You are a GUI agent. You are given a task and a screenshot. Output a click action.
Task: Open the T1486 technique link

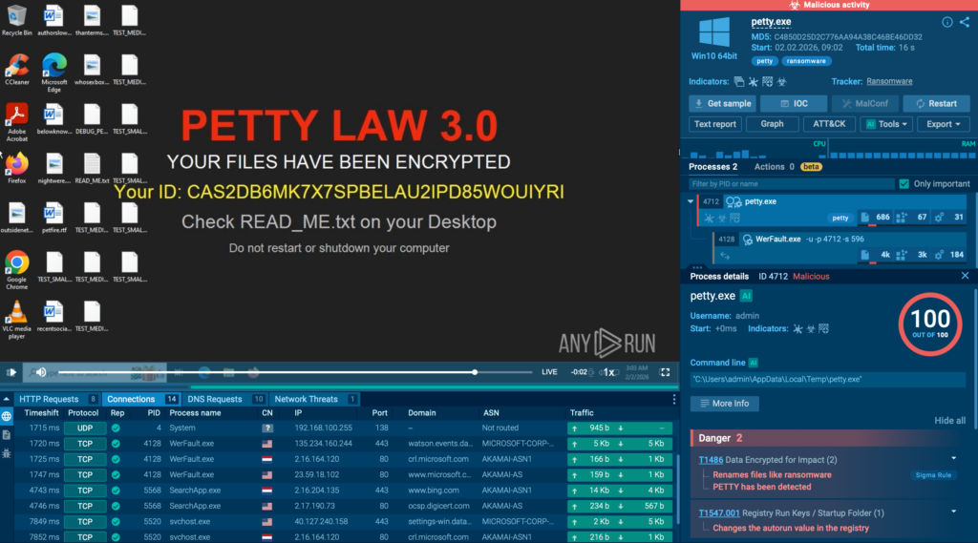point(711,460)
